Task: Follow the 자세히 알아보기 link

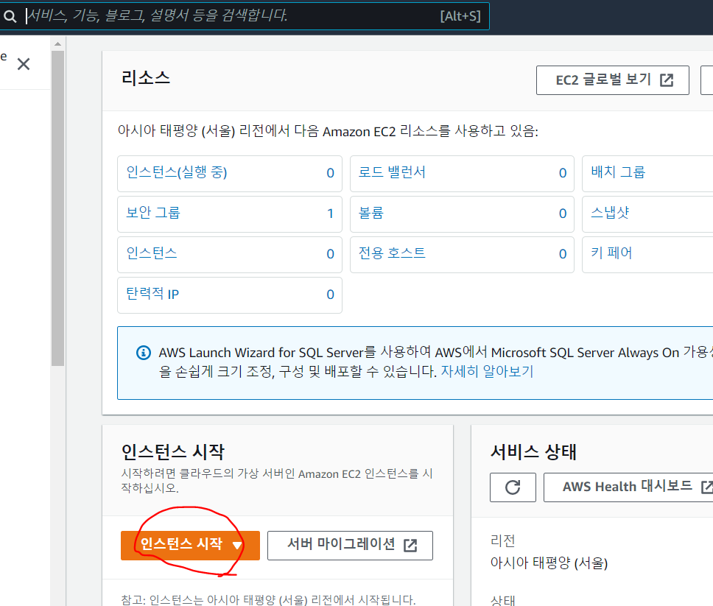Action: (x=487, y=371)
